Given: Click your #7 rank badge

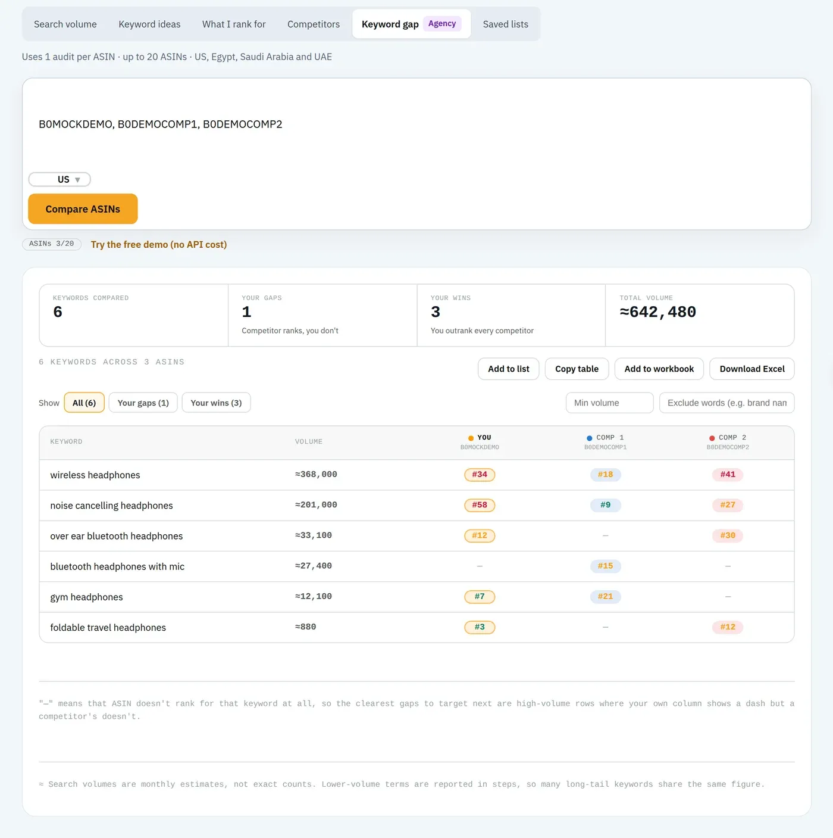Looking at the screenshot, I should coord(480,597).
